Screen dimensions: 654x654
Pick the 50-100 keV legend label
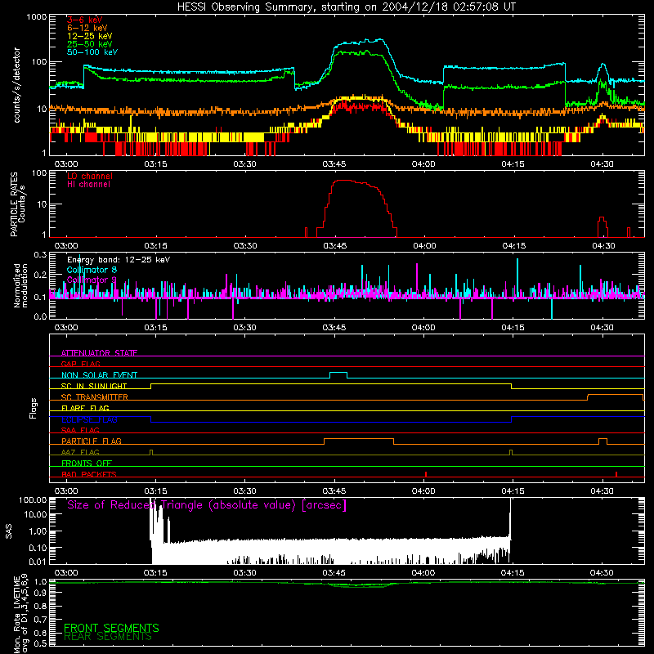coord(92,52)
